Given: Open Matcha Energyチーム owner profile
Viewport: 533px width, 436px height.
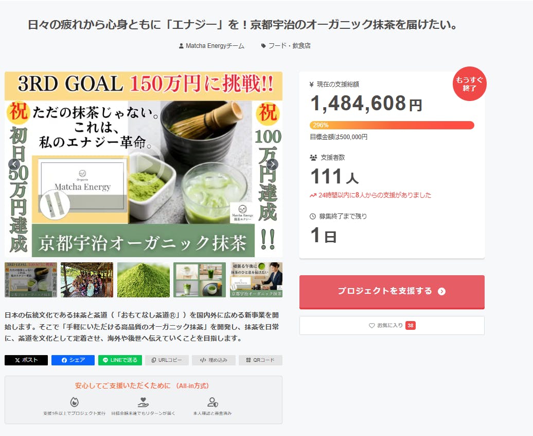Looking at the screenshot, I should coord(211,46).
